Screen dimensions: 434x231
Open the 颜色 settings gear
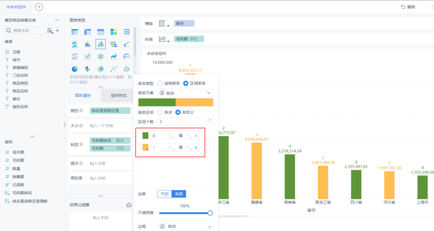pos(81,110)
